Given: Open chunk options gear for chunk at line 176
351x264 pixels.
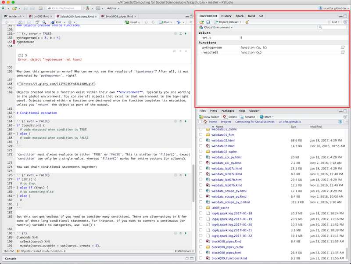Looking at the screenshot, I should point(175,175).
